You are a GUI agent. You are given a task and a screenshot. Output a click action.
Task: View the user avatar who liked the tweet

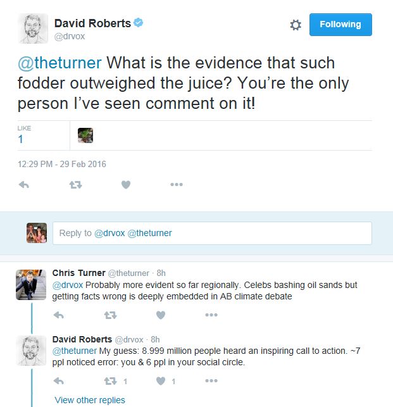(x=85, y=135)
